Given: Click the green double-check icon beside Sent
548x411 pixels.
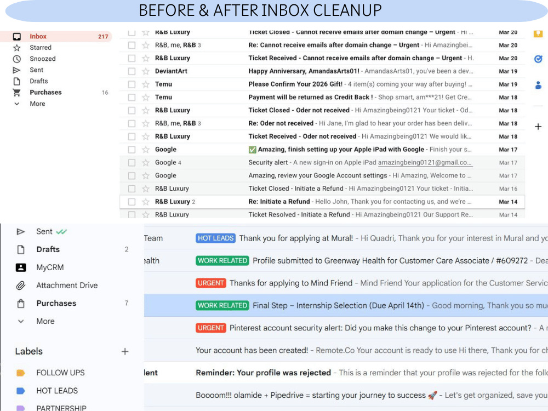Looking at the screenshot, I should point(61,231).
